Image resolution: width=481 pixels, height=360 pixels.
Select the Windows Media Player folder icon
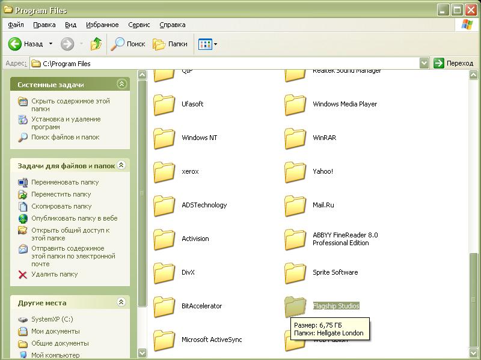[295, 105]
